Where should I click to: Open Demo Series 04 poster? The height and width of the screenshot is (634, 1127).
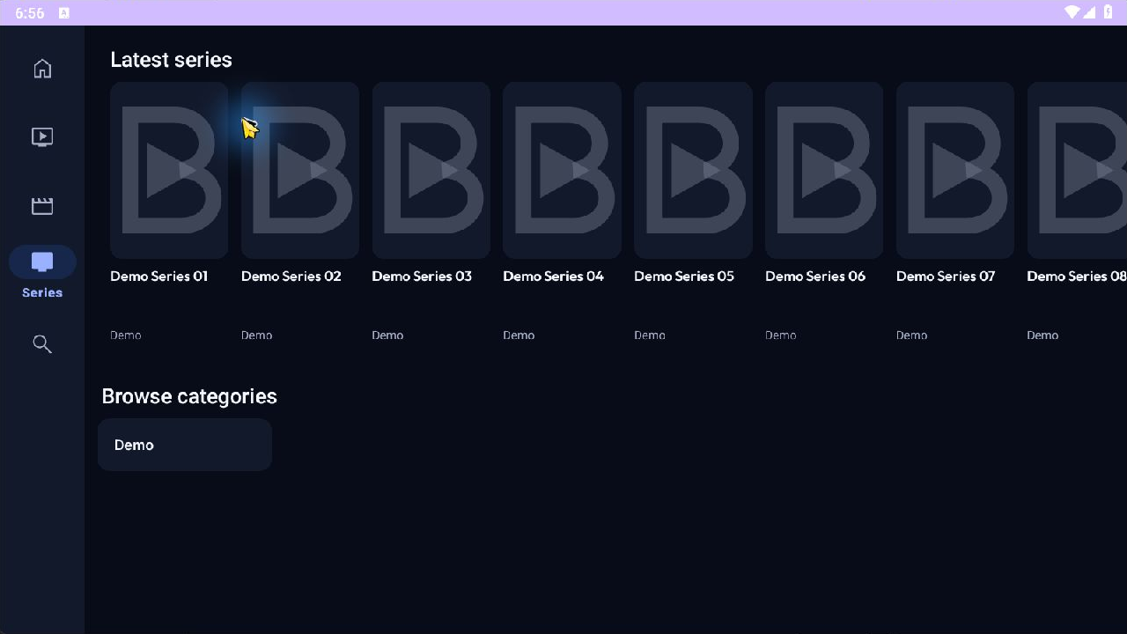(562, 170)
